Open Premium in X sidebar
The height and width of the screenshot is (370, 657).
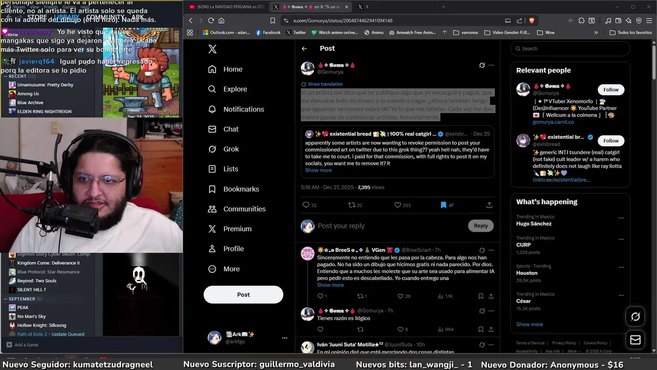tap(230, 229)
